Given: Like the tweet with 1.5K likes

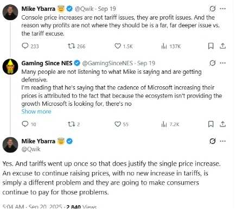Looking at the screenshot, I should click(x=124, y=46).
